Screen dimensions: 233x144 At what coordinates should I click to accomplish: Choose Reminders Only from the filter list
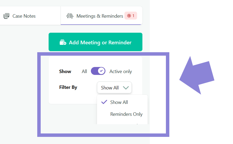coord(126,114)
